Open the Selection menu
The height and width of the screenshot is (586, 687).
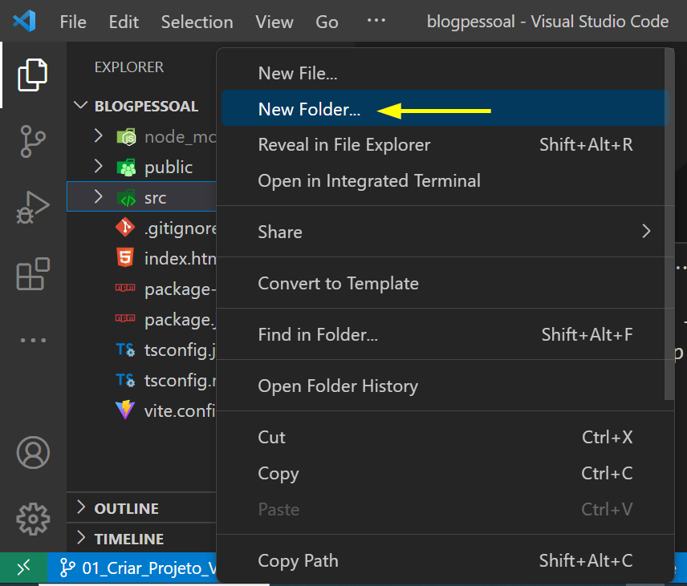[197, 22]
